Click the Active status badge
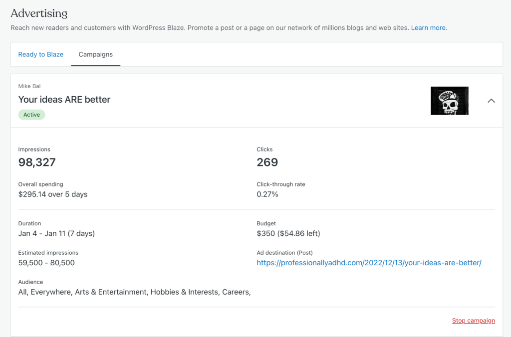 point(31,115)
